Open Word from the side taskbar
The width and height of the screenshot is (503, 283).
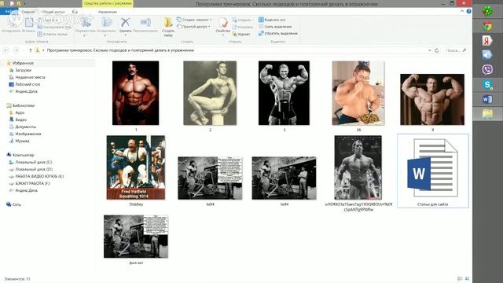point(487,100)
